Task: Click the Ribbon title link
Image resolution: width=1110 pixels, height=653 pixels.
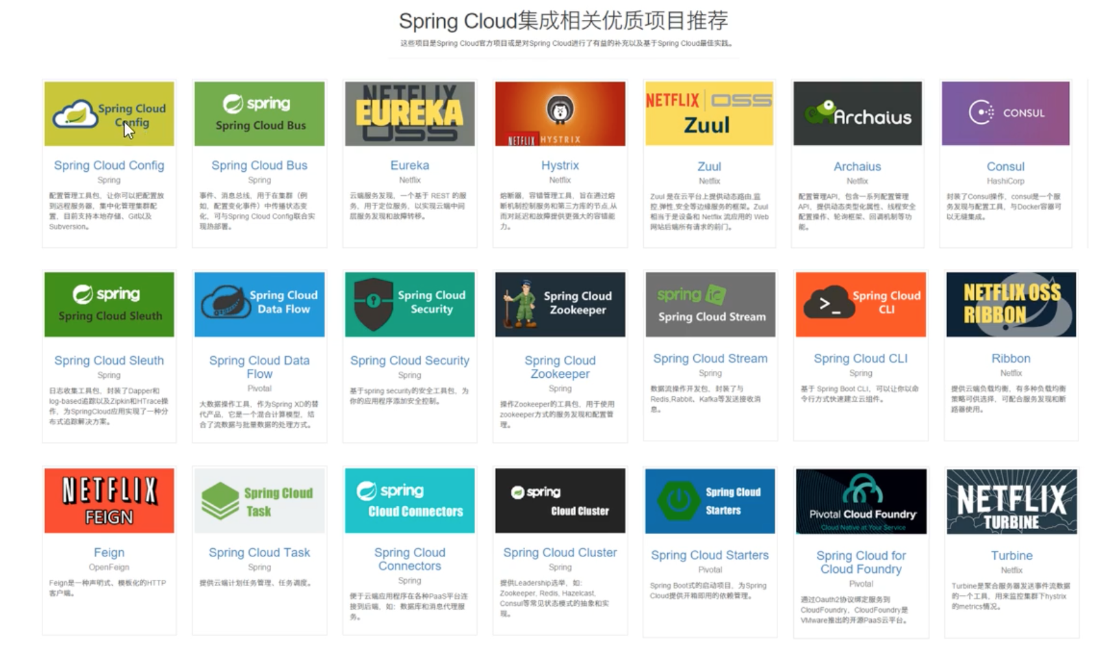Action: [x=1011, y=359]
